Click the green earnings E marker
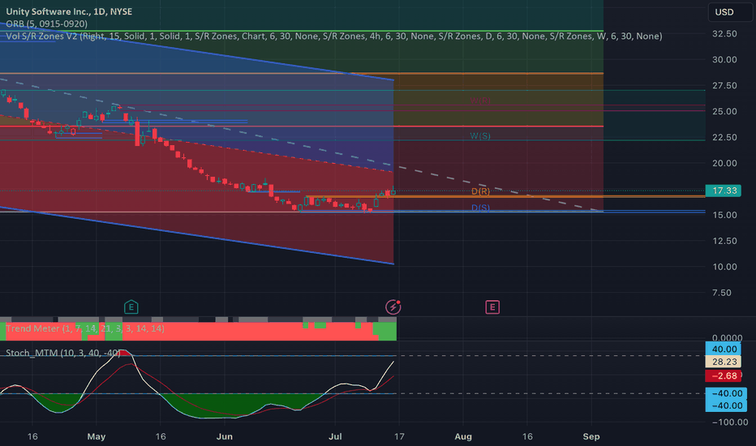 click(131, 307)
